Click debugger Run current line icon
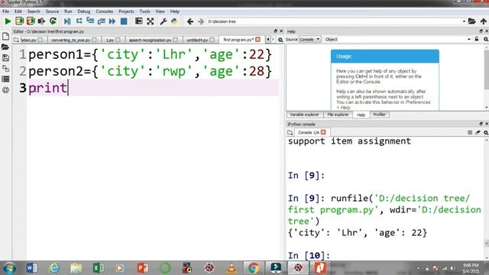Image resolution: width=489 pixels, height=275 pixels. click(x=79, y=21)
